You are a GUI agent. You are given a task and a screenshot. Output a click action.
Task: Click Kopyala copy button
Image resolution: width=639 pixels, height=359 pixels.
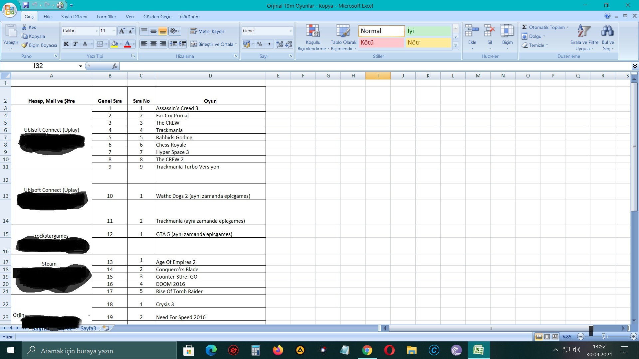pyautogui.click(x=33, y=36)
